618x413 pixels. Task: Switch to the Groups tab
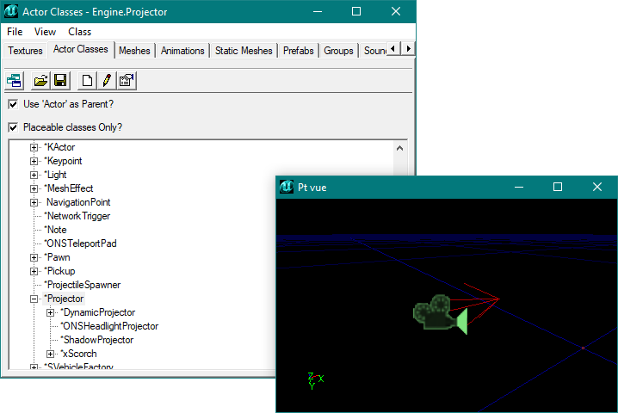[338, 51]
